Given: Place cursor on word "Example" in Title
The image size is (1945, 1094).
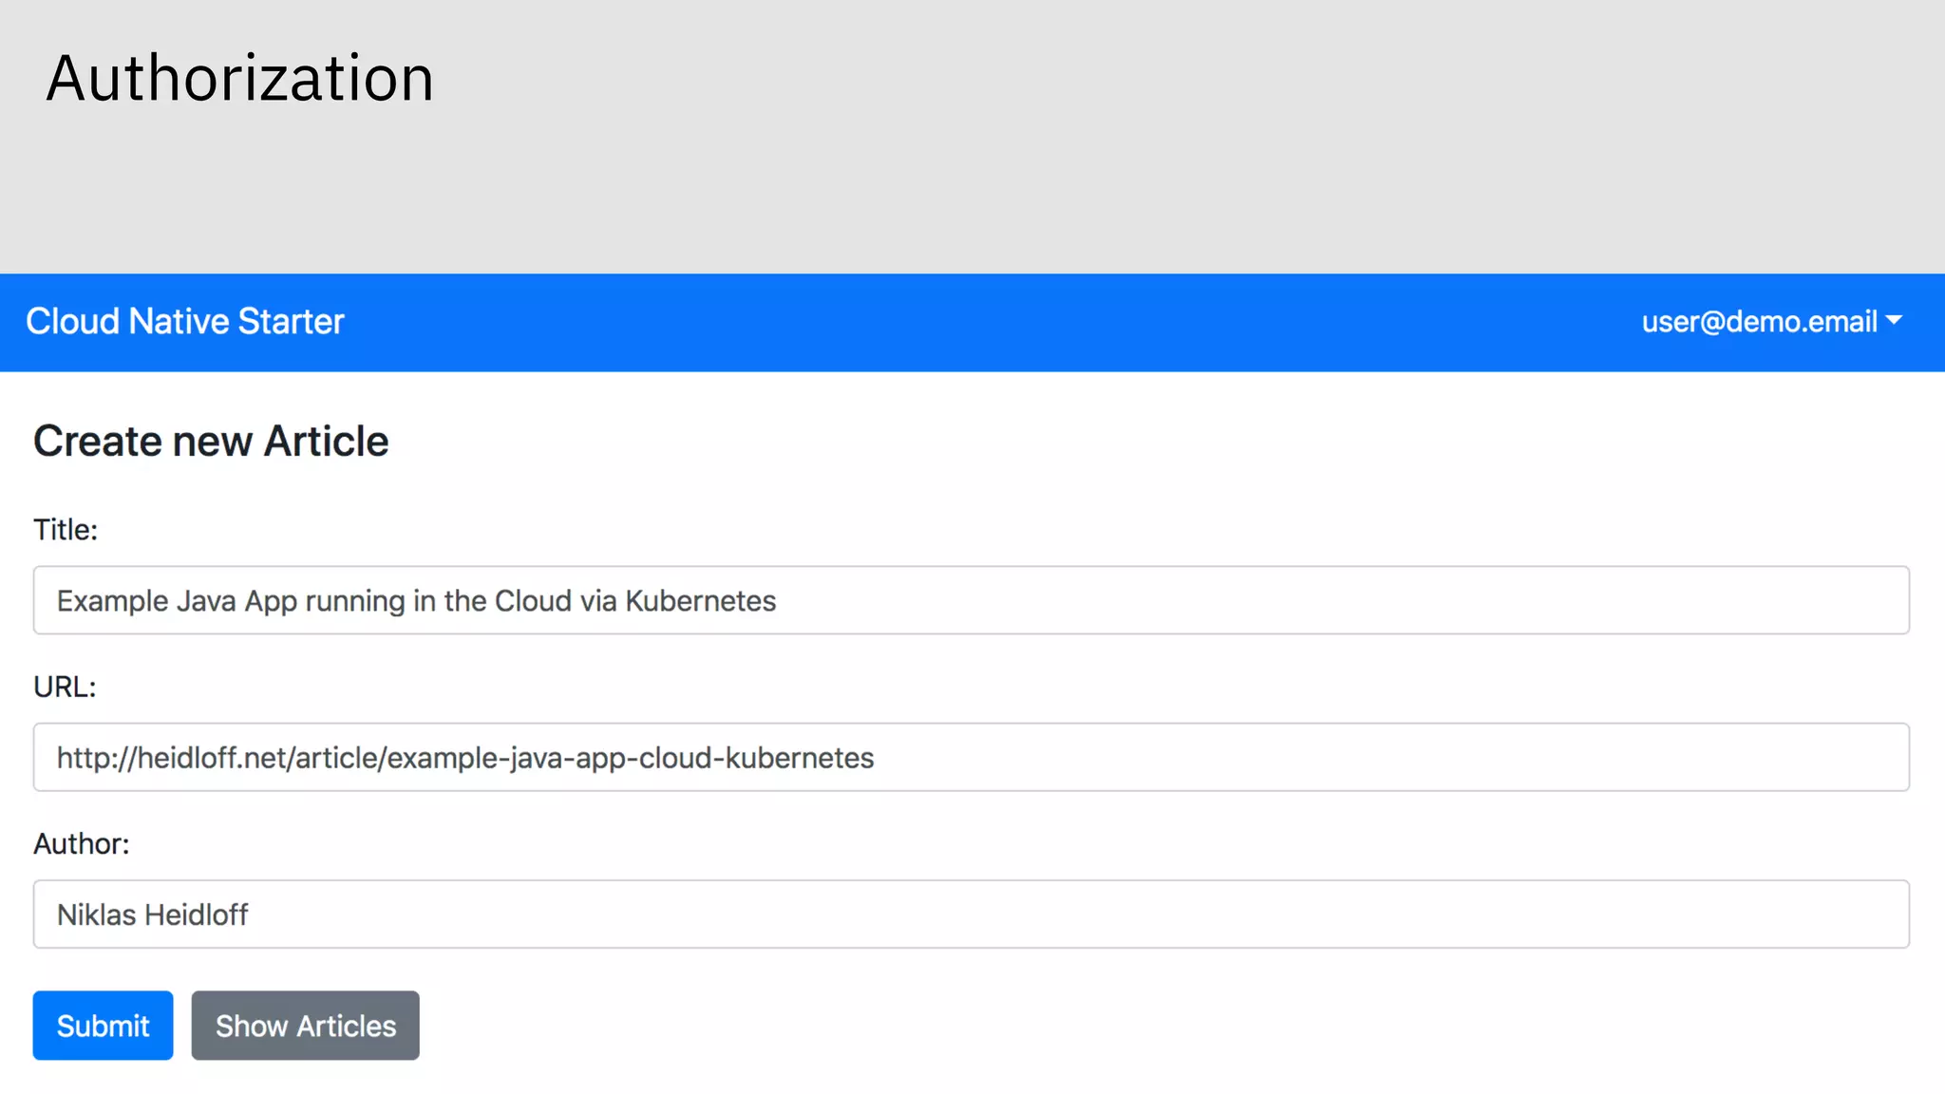Looking at the screenshot, I should 112,601.
